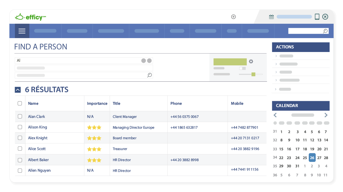Select all results with the header checkbox

coord(20,103)
